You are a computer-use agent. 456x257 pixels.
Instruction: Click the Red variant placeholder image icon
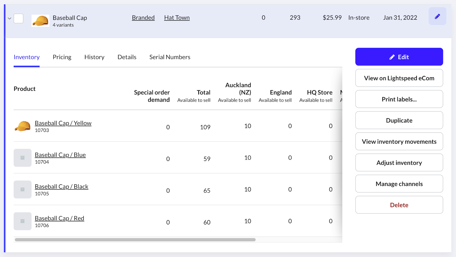[x=22, y=221]
